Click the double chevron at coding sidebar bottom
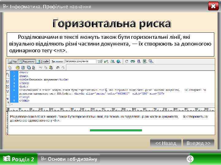Viewport: 221px width, 165px height. [x=8, y=102]
